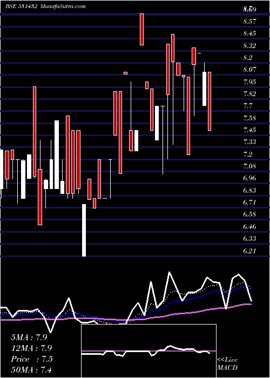This screenshot has width=270, height=378.
Task: Click the 7.2 price axis label
Action: click(x=248, y=154)
